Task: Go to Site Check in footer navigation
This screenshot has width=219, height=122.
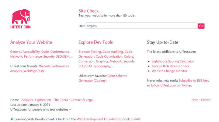Action: pos(61,100)
